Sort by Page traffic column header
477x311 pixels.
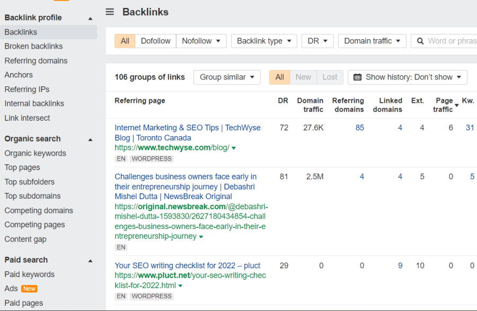point(444,105)
